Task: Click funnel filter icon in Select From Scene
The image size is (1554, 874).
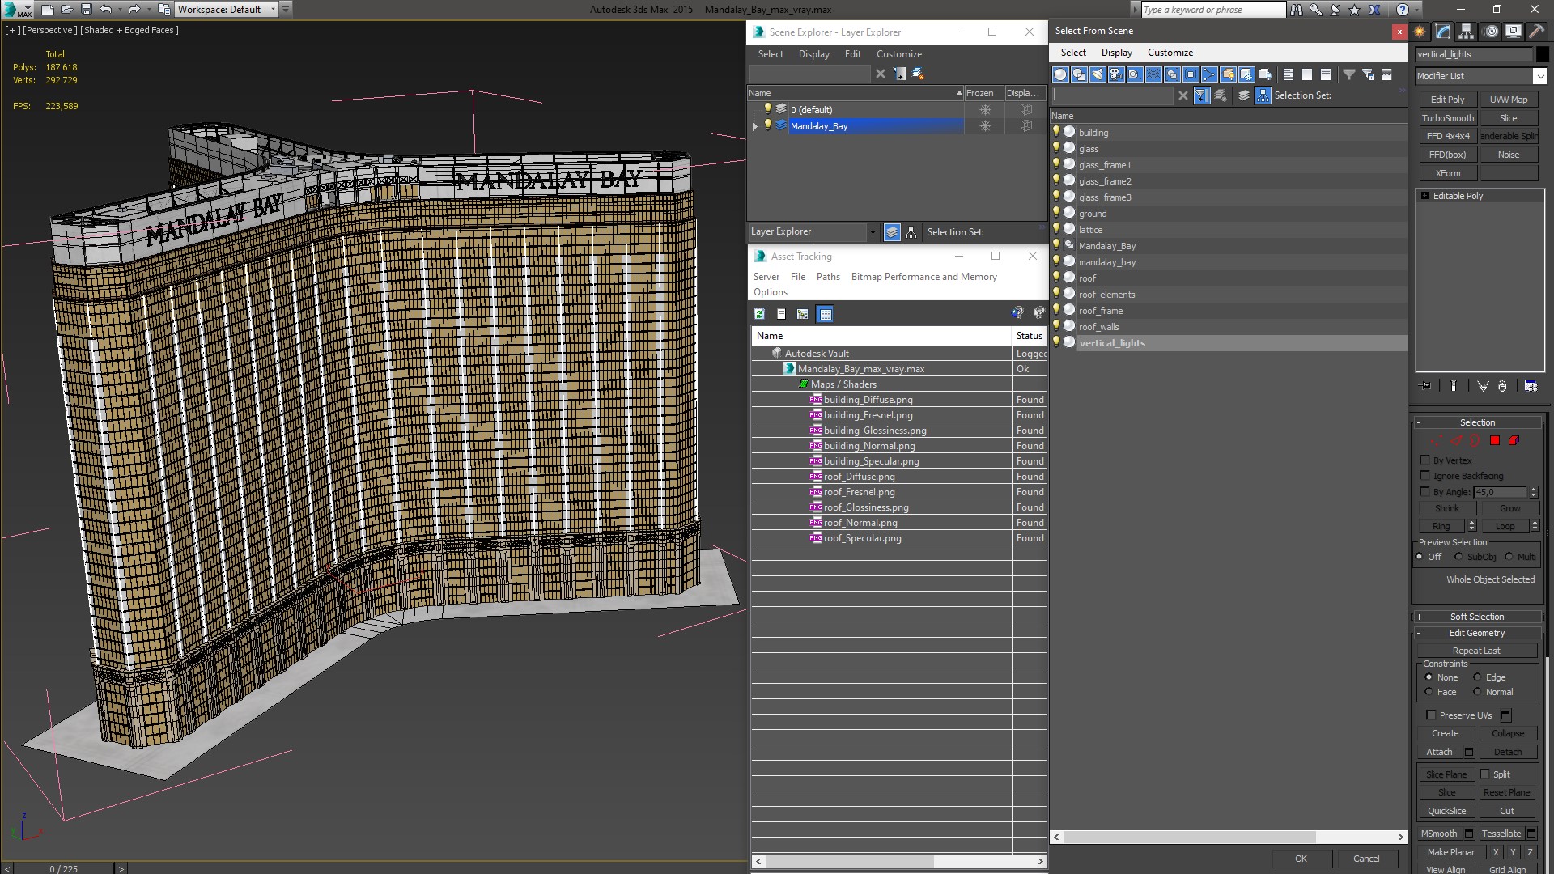Action: [1349, 74]
